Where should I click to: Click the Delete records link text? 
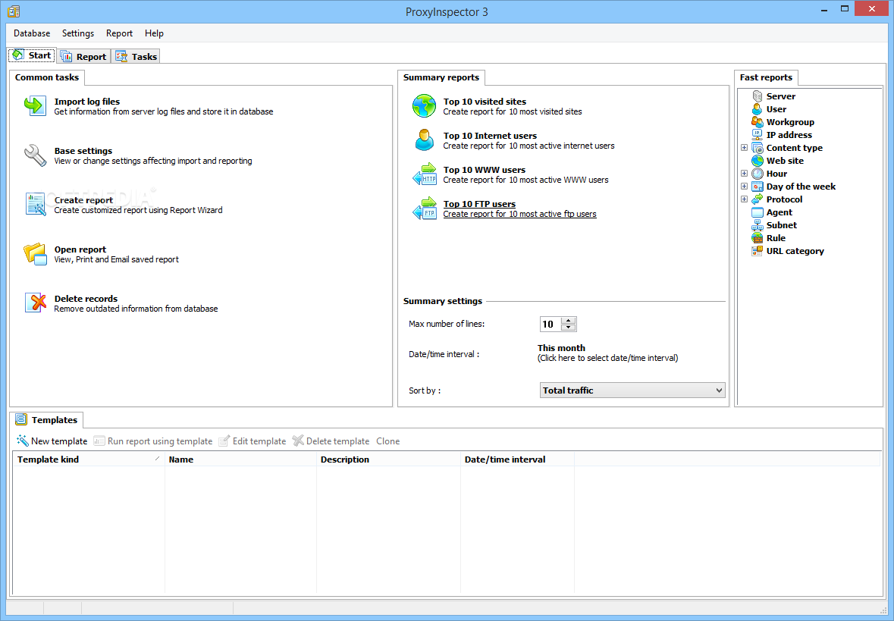point(86,298)
